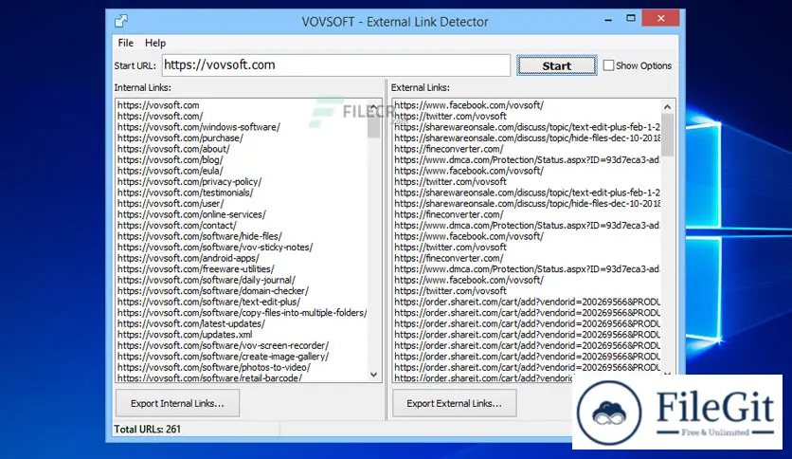The image size is (792, 459).
Task: Select internal link vovsoft.com/software/daily-journal/
Action: click(x=207, y=280)
